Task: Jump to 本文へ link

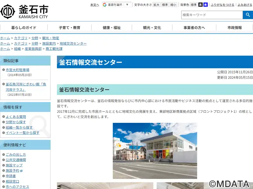Action: 95,5
